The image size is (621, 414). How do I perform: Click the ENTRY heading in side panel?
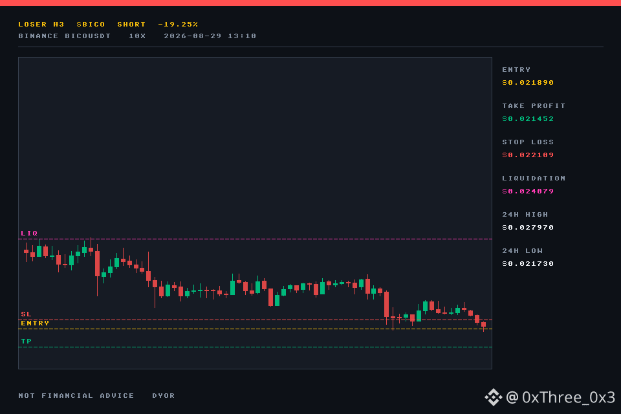pyautogui.click(x=516, y=70)
